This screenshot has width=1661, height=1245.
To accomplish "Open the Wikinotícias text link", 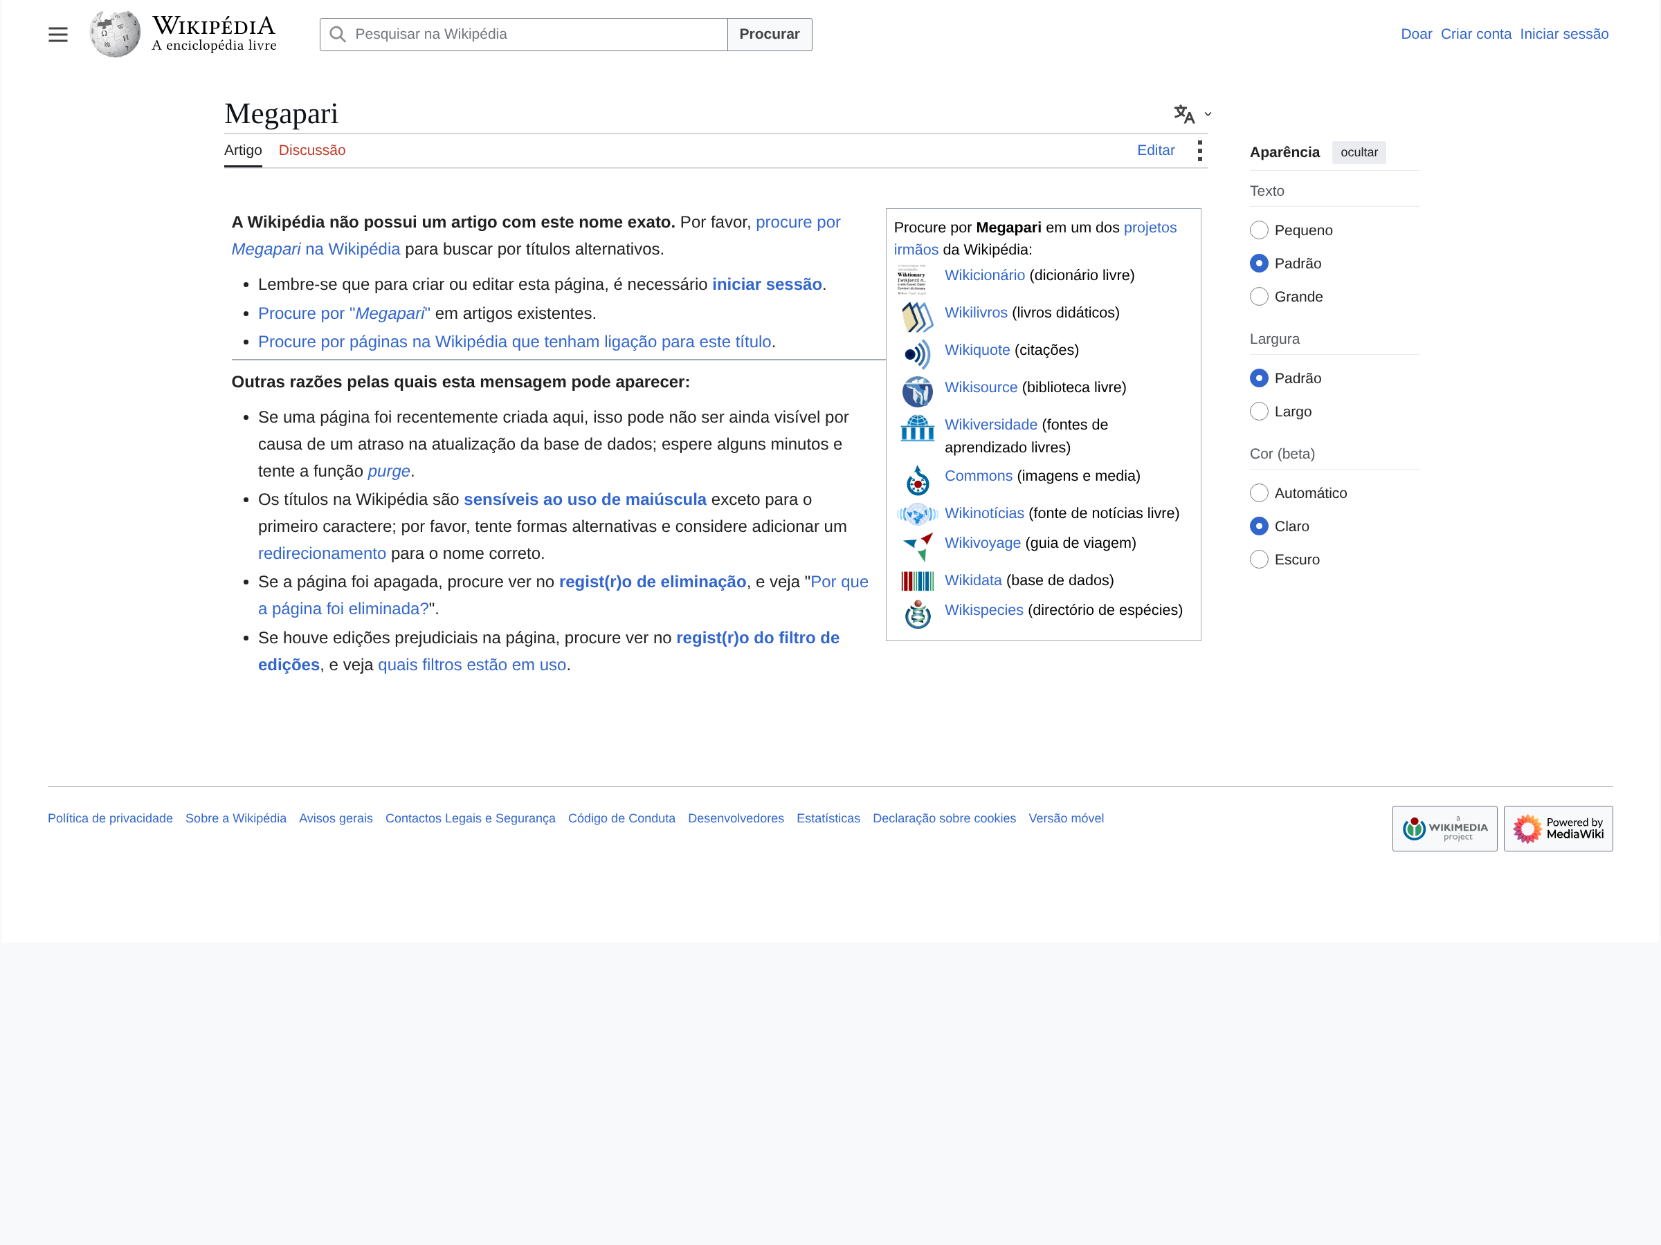I will [984, 513].
